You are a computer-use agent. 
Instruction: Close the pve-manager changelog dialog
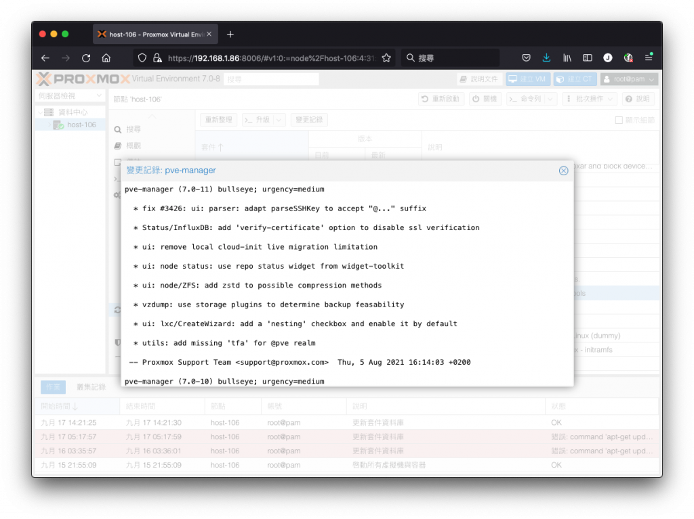563,171
